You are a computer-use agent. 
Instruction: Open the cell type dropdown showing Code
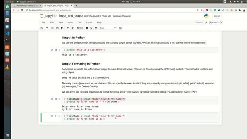(x=108, y=28)
